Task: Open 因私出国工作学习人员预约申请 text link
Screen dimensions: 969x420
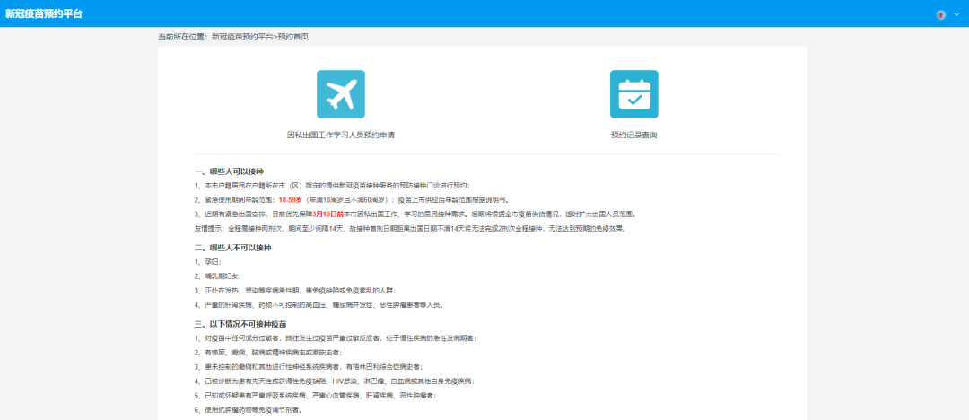Action: (x=340, y=135)
